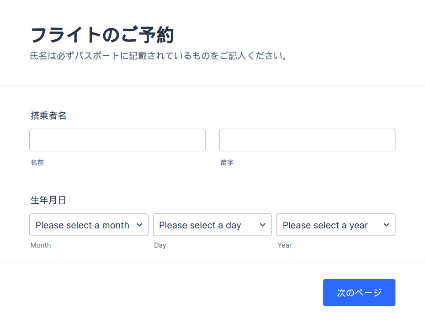Focus the 名前 first name input field

click(117, 140)
